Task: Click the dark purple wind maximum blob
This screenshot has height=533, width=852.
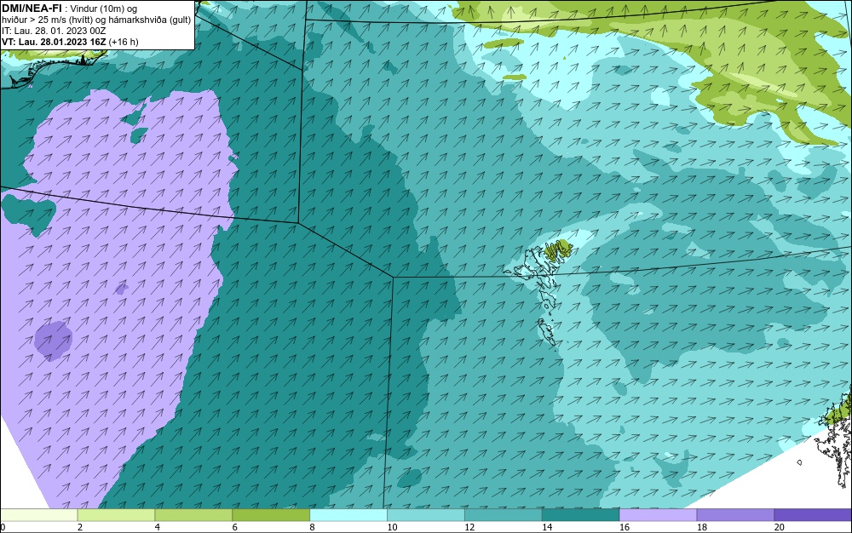Action: pos(53,341)
